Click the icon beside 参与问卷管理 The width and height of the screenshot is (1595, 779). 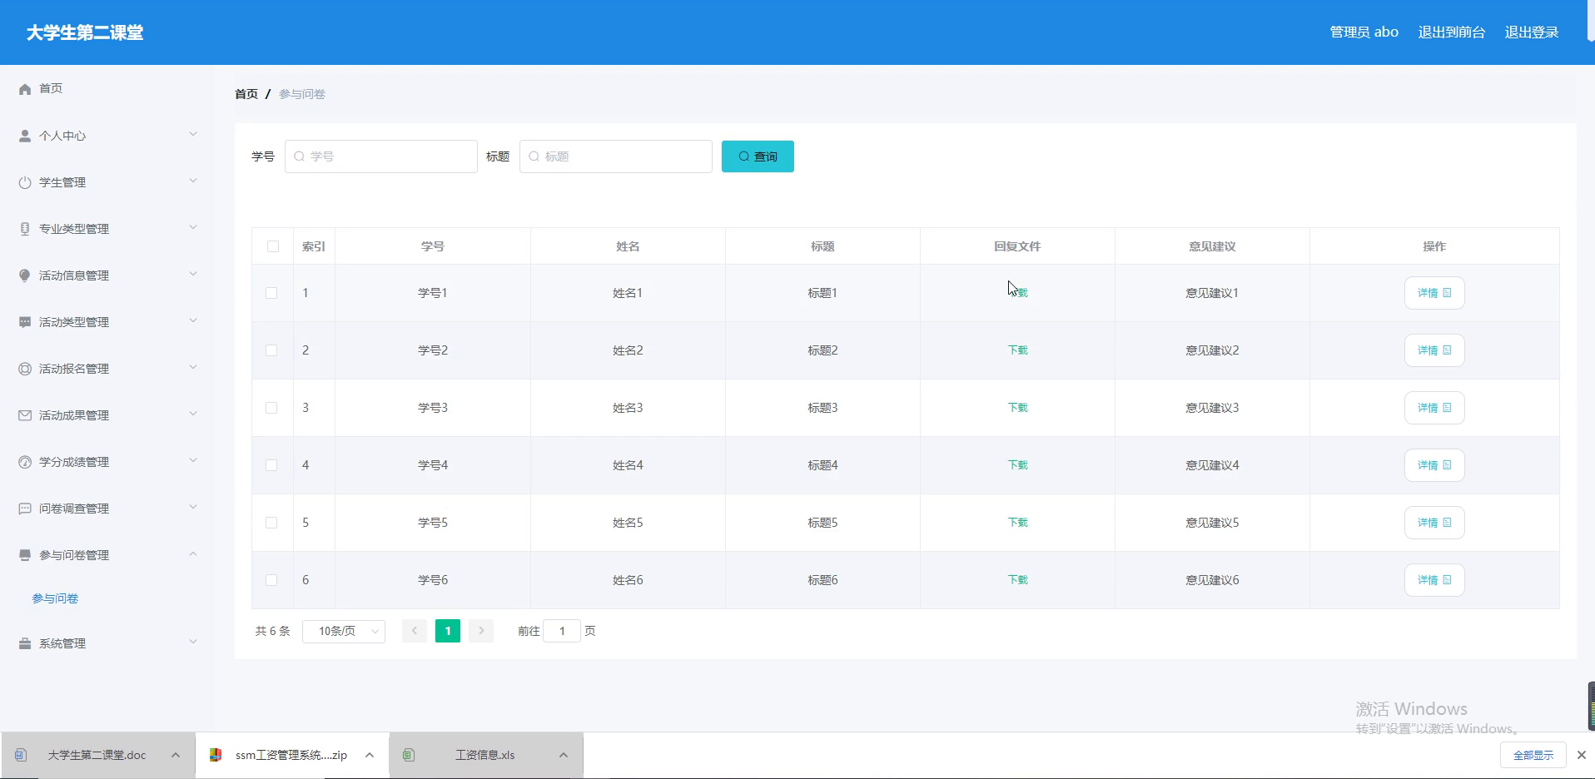pyautogui.click(x=25, y=555)
